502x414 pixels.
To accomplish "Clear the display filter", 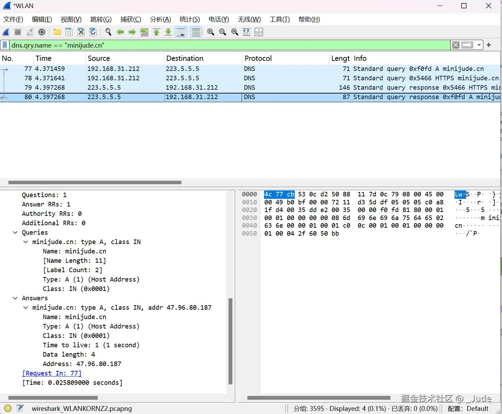I will [456, 45].
